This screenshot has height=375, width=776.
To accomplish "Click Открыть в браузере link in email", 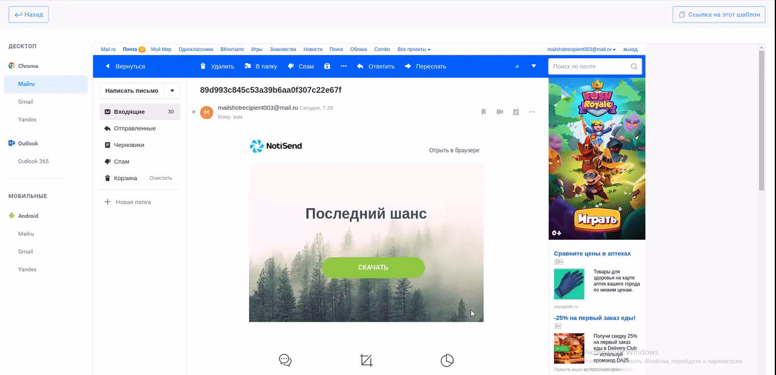I will tap(454, 150).
